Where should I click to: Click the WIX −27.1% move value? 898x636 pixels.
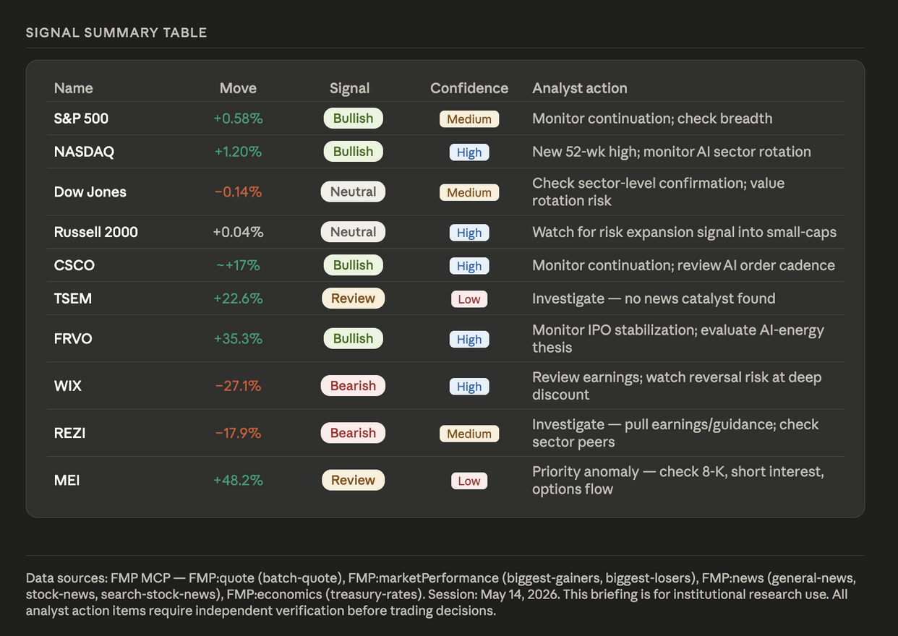238,386
